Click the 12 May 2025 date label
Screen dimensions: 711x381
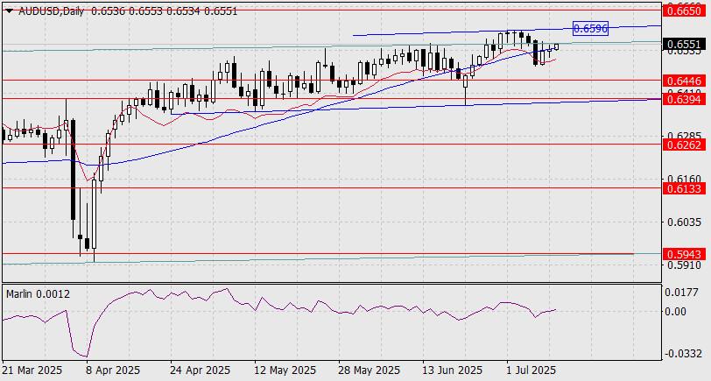click(x=285, y=370)
